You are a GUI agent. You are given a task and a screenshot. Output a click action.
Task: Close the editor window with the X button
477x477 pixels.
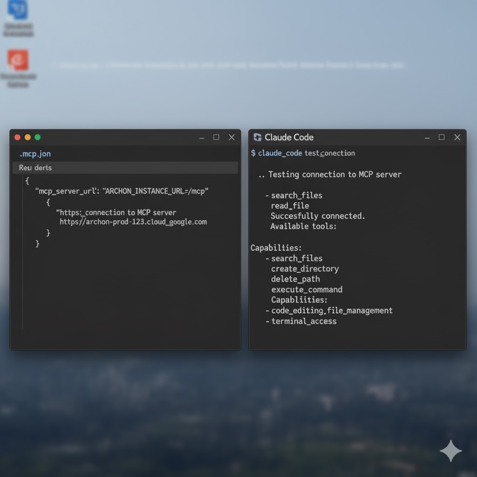point(232,137)
